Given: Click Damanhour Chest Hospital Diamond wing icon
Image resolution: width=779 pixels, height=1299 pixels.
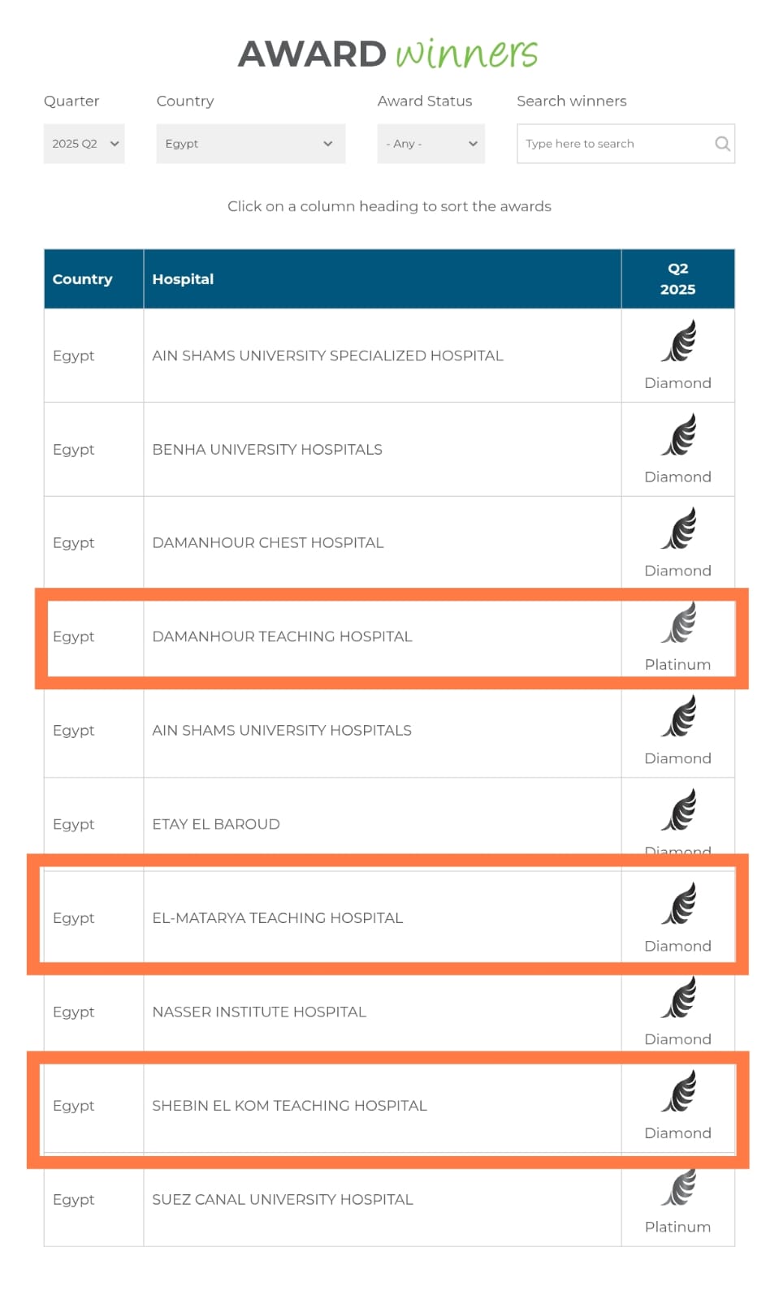Looking at the screenshot, I should coord(679,529).
